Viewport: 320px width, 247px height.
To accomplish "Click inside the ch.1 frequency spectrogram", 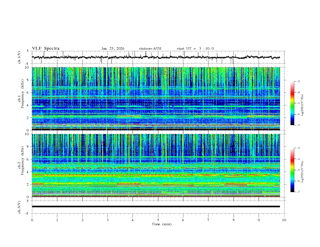I will pos(158,99).
